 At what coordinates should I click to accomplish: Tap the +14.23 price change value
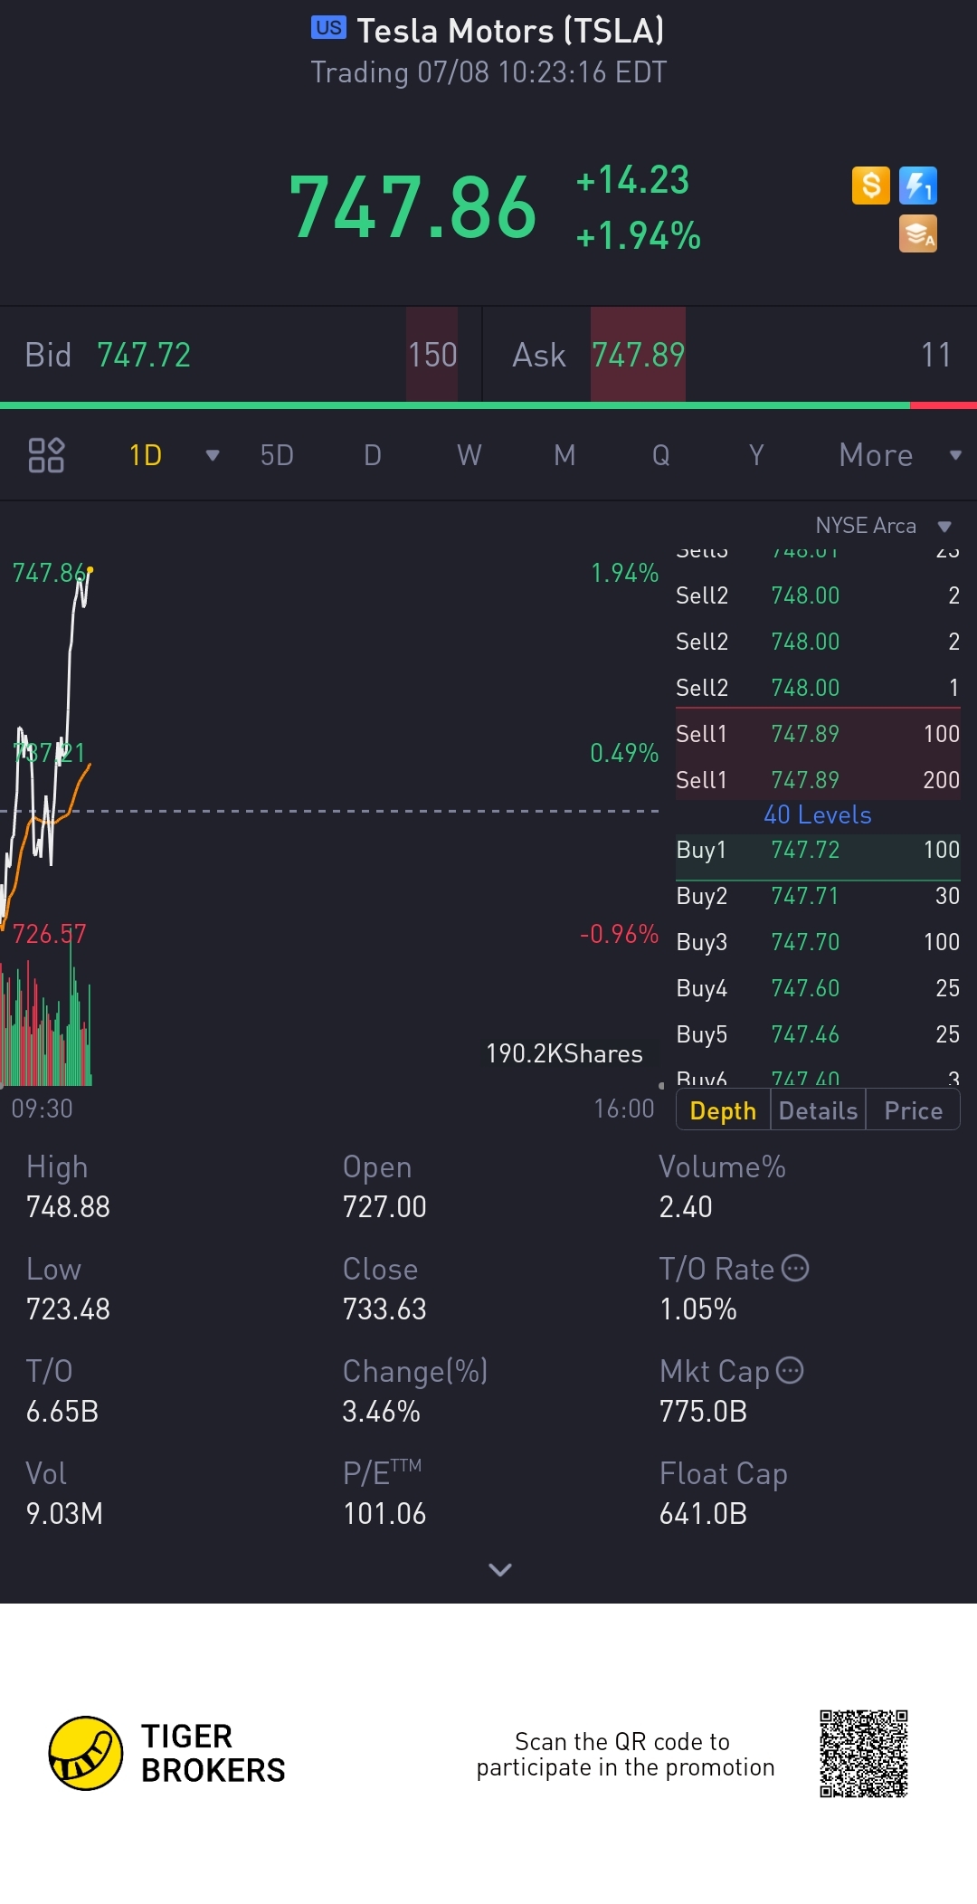point(633,179)
